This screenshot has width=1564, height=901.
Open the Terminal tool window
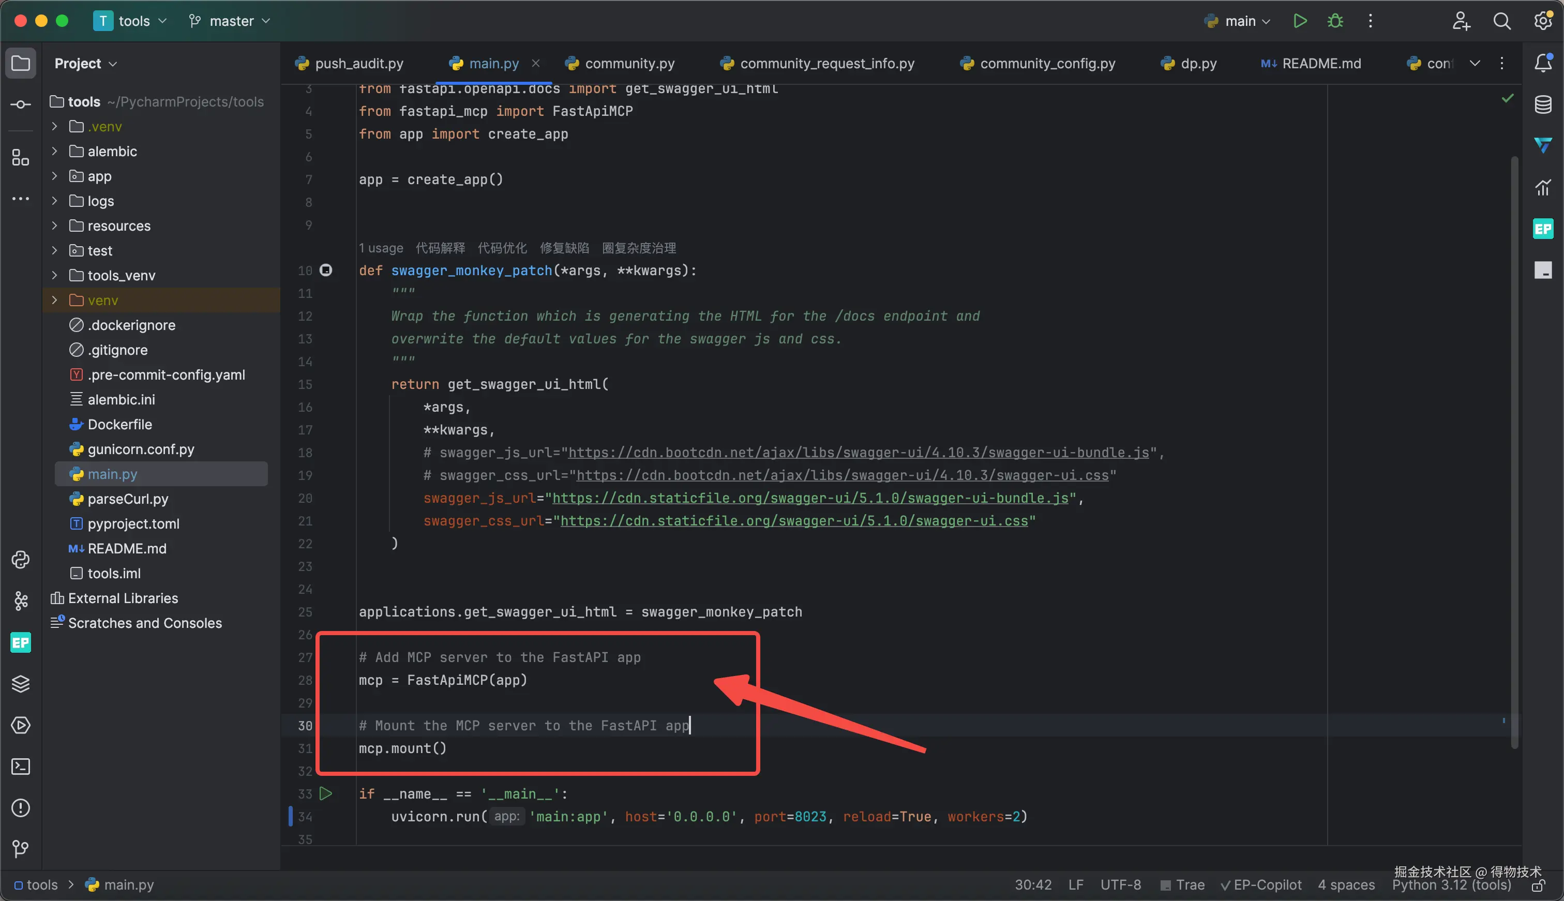pyautogui.click(x=20, y=767)
